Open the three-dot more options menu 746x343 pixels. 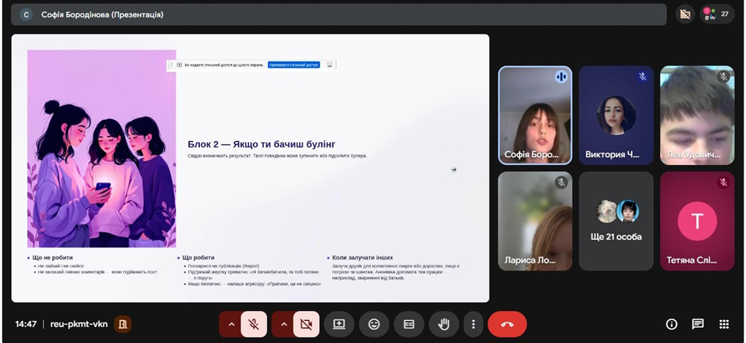coord(473,324)
